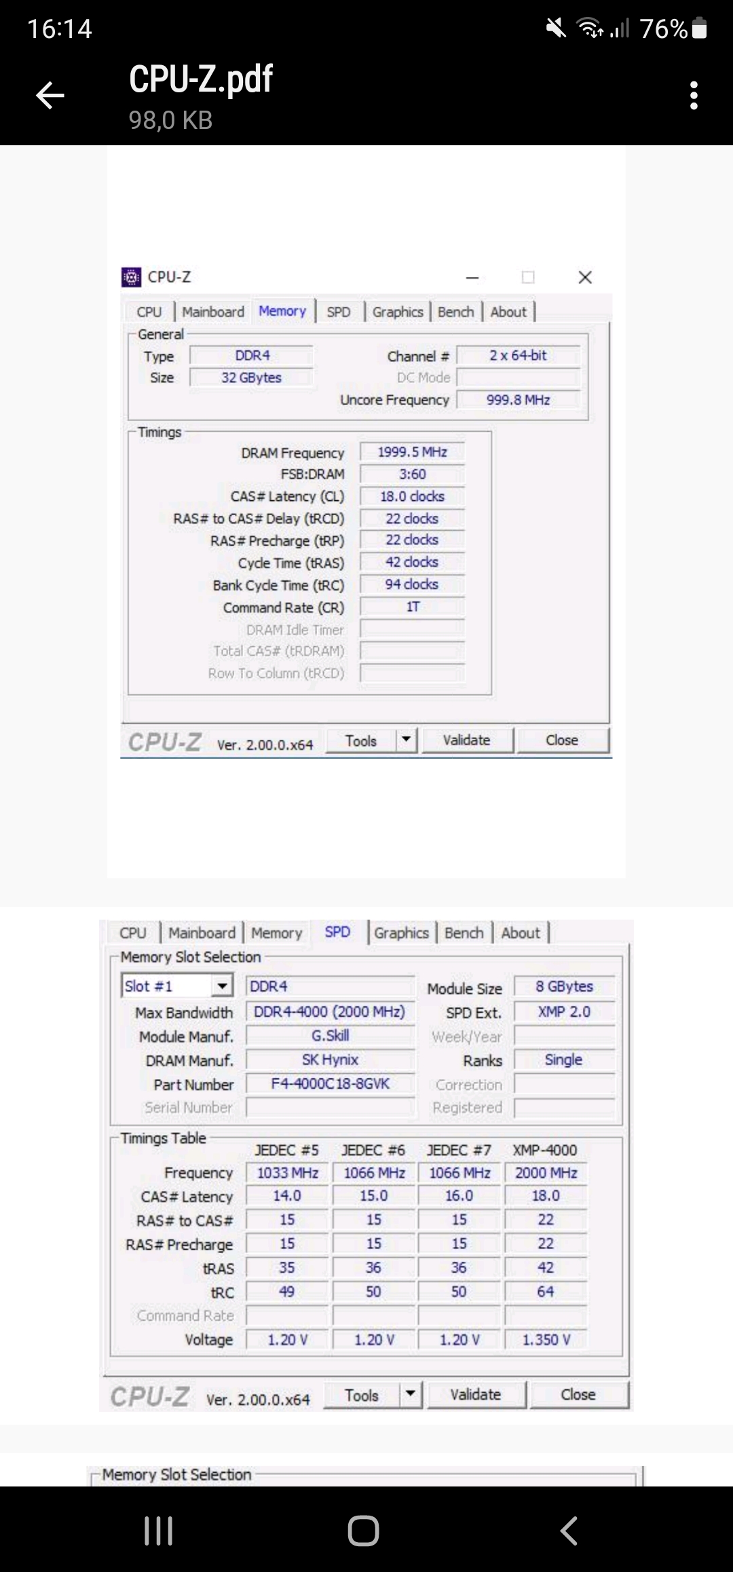Click Module Size value 8 GBytes

tap(564, 986)
